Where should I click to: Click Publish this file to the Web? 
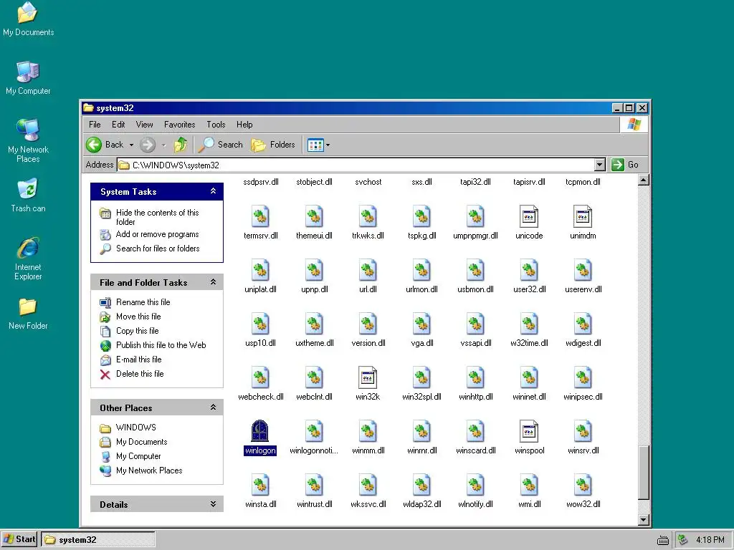[161, 345]
